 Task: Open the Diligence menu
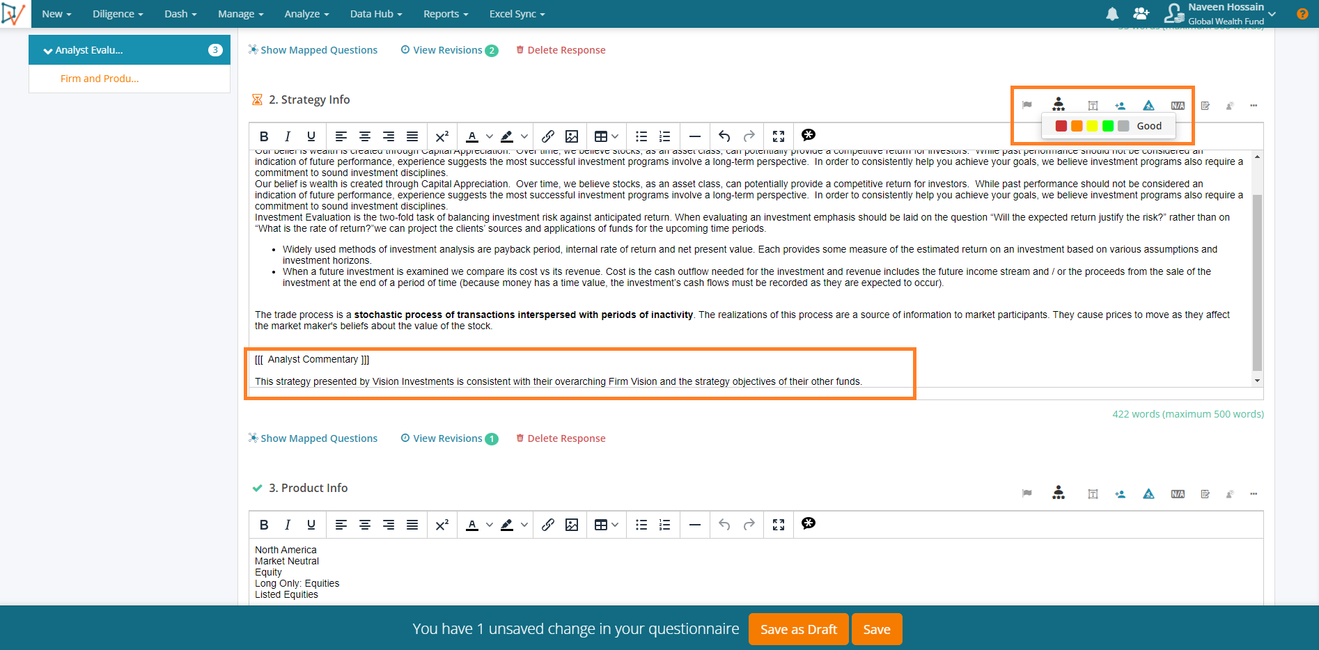point(118,14)
